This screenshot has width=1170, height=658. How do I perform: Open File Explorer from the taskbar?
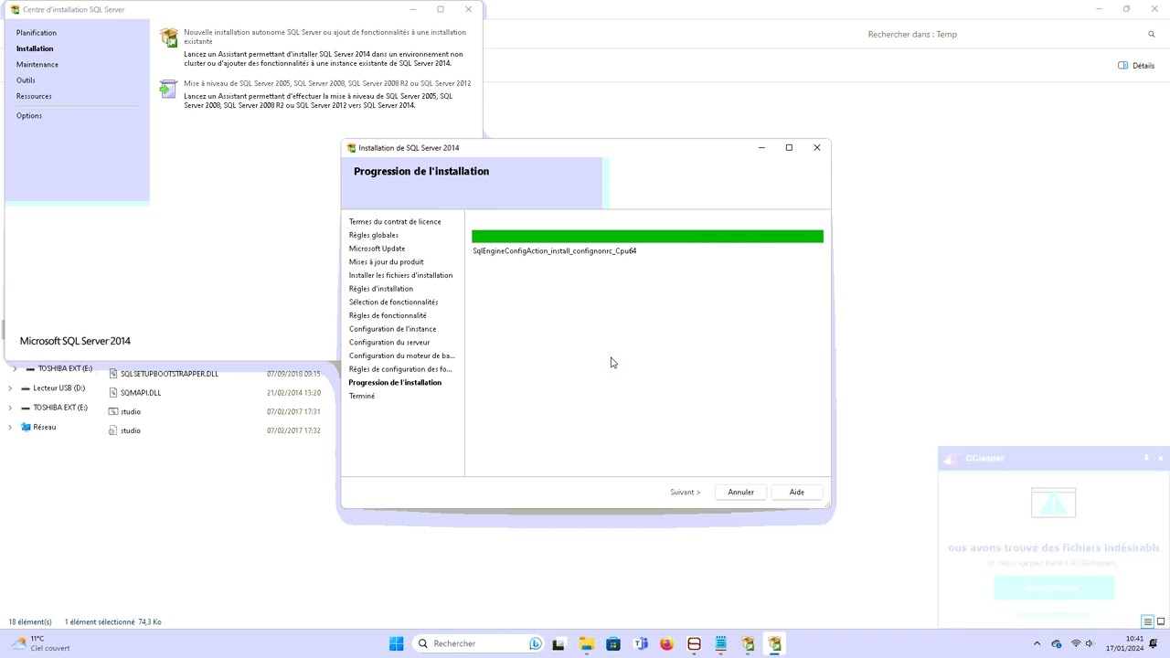(586, 644)
